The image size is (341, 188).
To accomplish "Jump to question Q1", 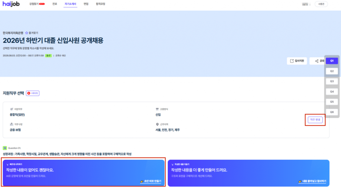I will [x=332, y=61].
